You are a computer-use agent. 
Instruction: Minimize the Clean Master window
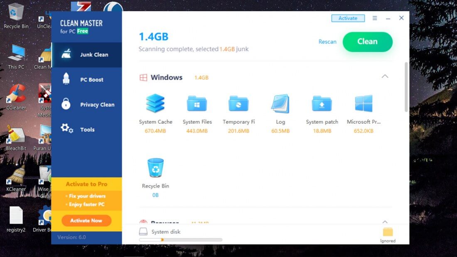tap(388, 18)
